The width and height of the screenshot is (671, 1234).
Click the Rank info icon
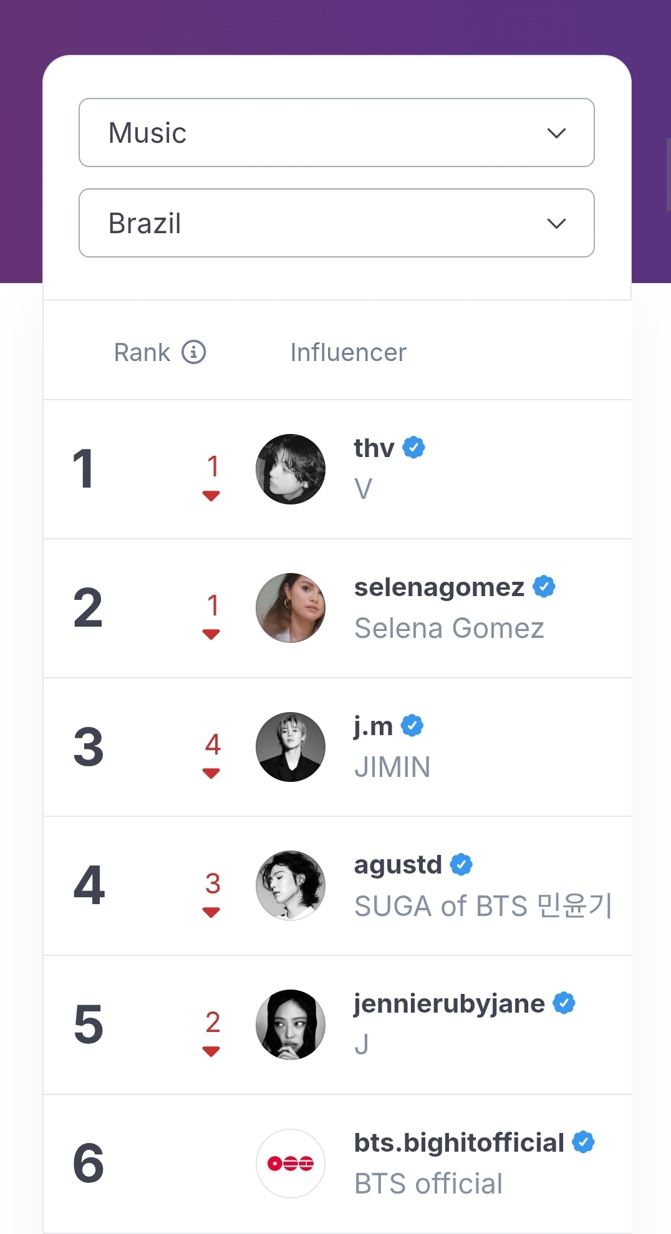tap(193, 352)
